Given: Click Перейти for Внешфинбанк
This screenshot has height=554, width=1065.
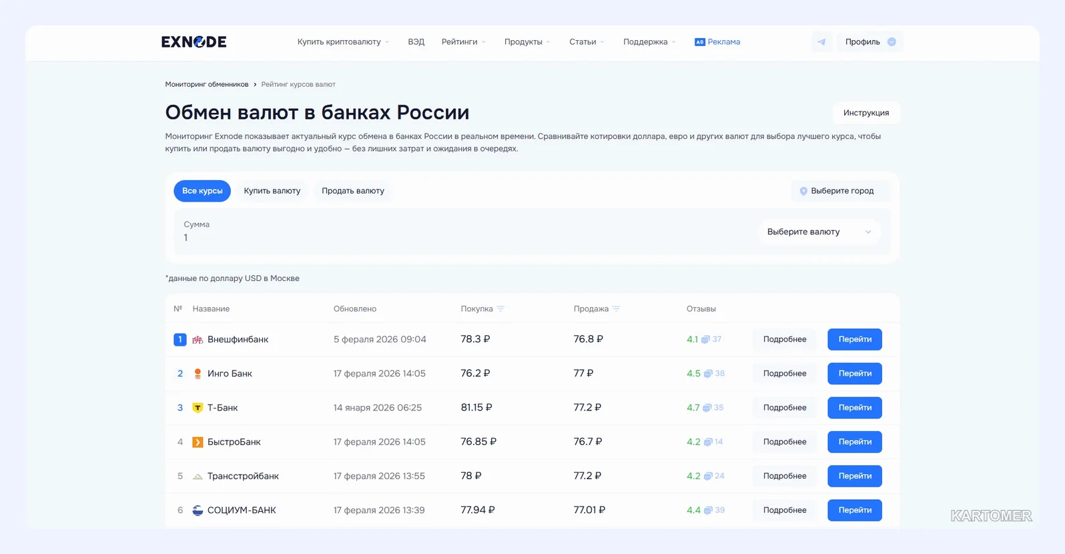Looking at the screenshot, I should tap(855, 340).
